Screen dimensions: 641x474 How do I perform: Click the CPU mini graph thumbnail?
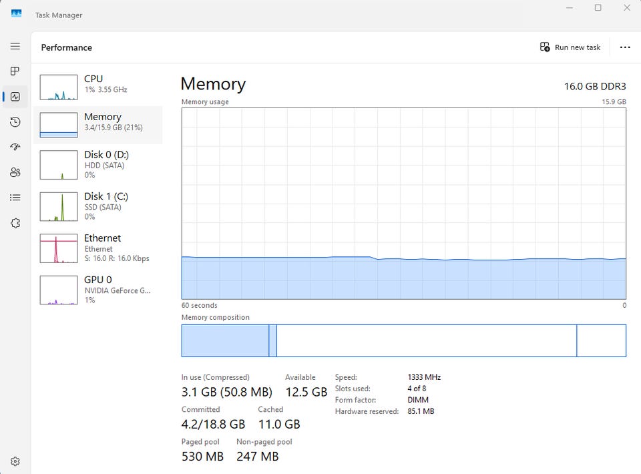click(59, 87)
